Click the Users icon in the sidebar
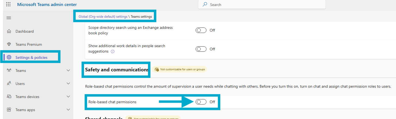Image resolution: width=396 pixels, height=119 pixels. (9, 84)
